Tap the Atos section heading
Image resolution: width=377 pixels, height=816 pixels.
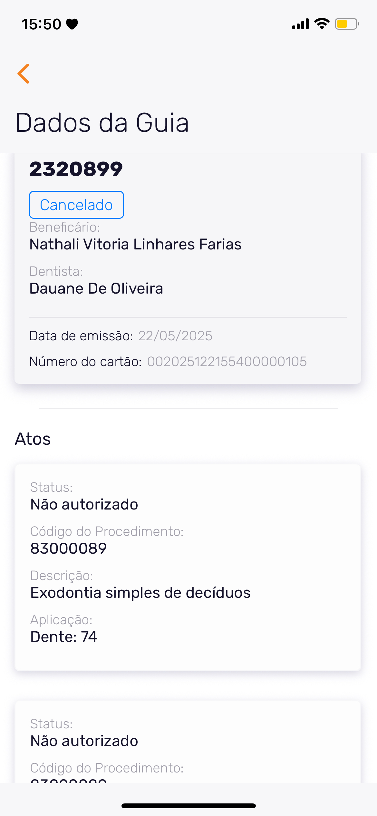[33, 439]
